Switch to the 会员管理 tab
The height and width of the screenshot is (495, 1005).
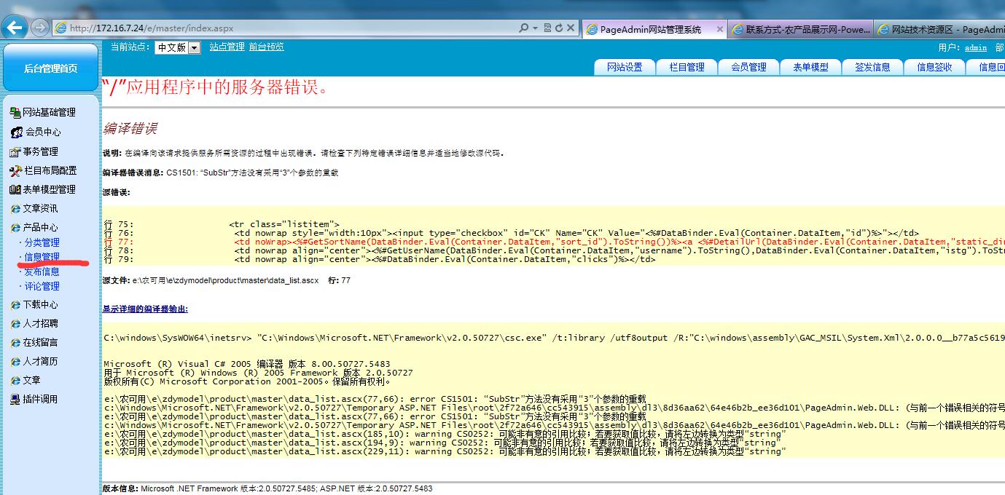pyautogui.click(x=748, y=67)
